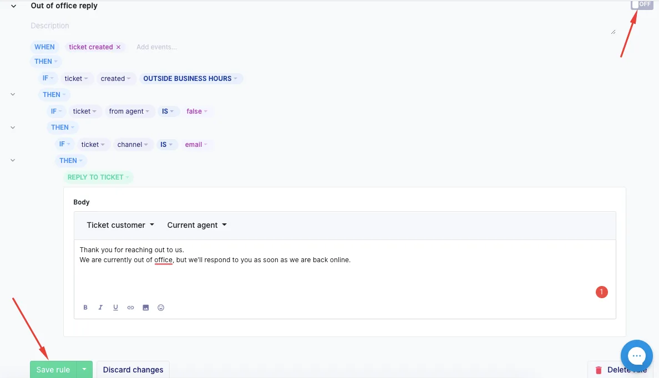Insert a link using the link icon

click(x=130, y=308)
